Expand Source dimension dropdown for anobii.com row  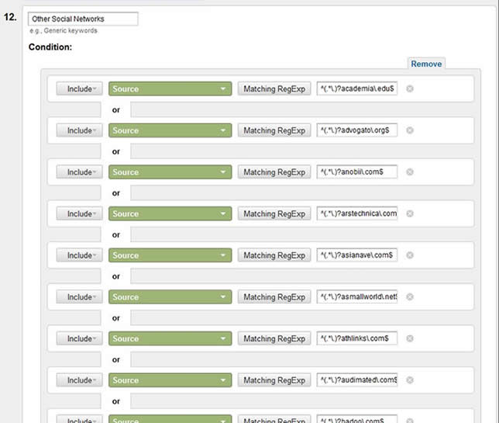[170, 172]
